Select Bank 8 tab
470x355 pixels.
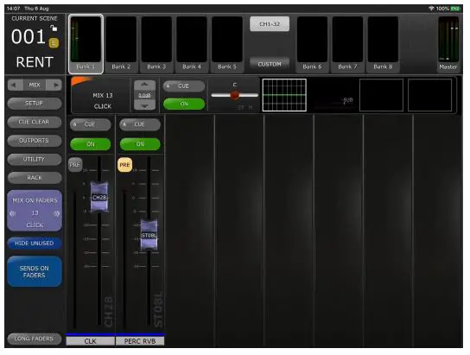click(383, 44)
